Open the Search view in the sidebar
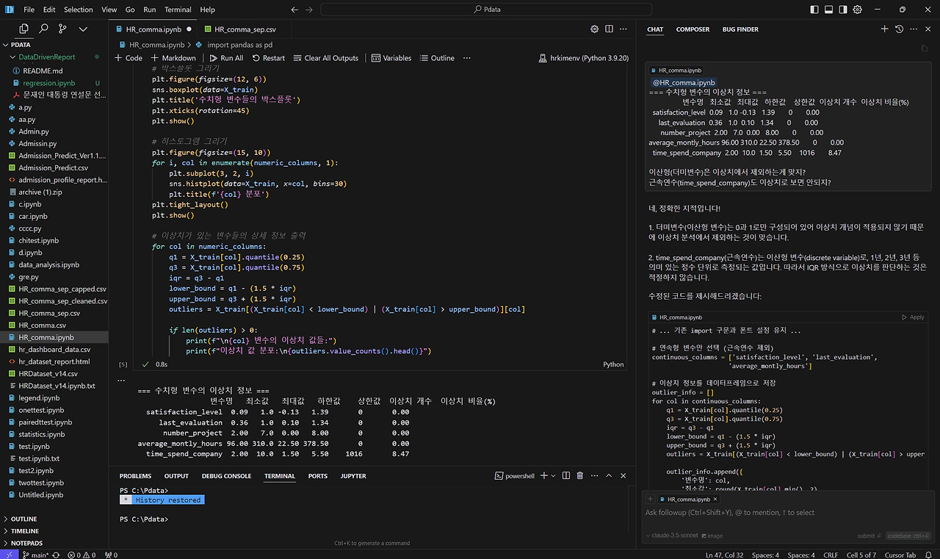Image resolution: width=940 pixels, height=559 pixels. click(x=43, y=29)
